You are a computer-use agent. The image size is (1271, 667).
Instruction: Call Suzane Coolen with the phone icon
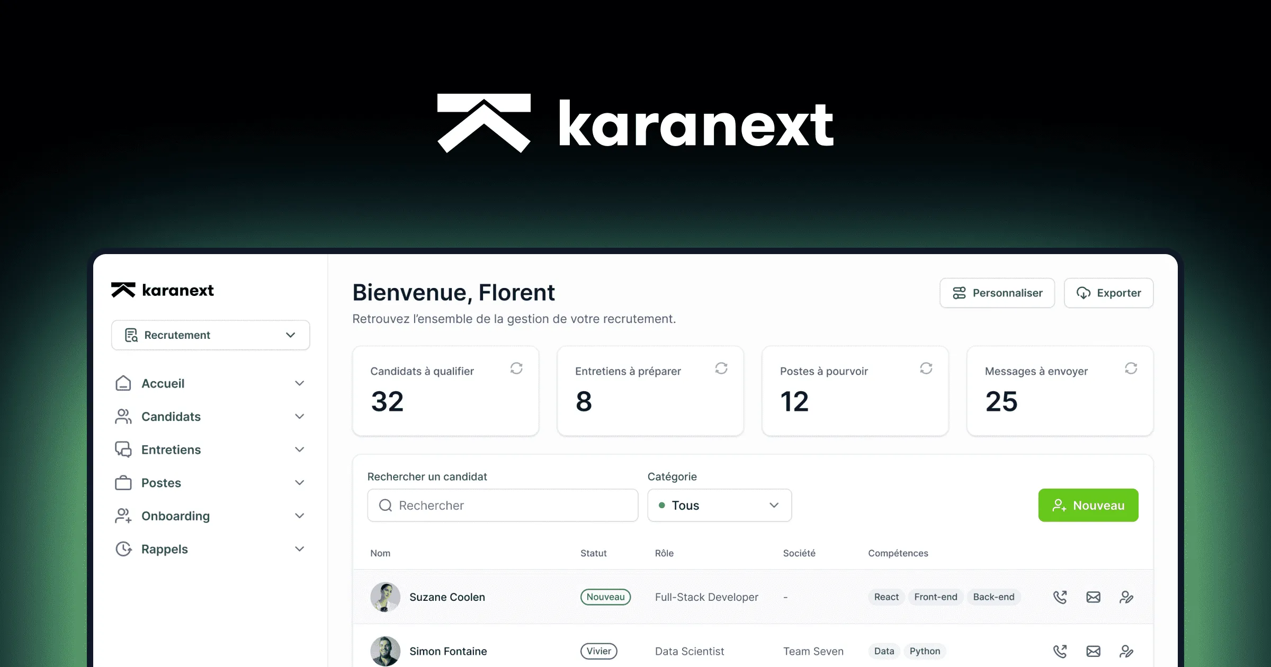tap(1060, 597)
